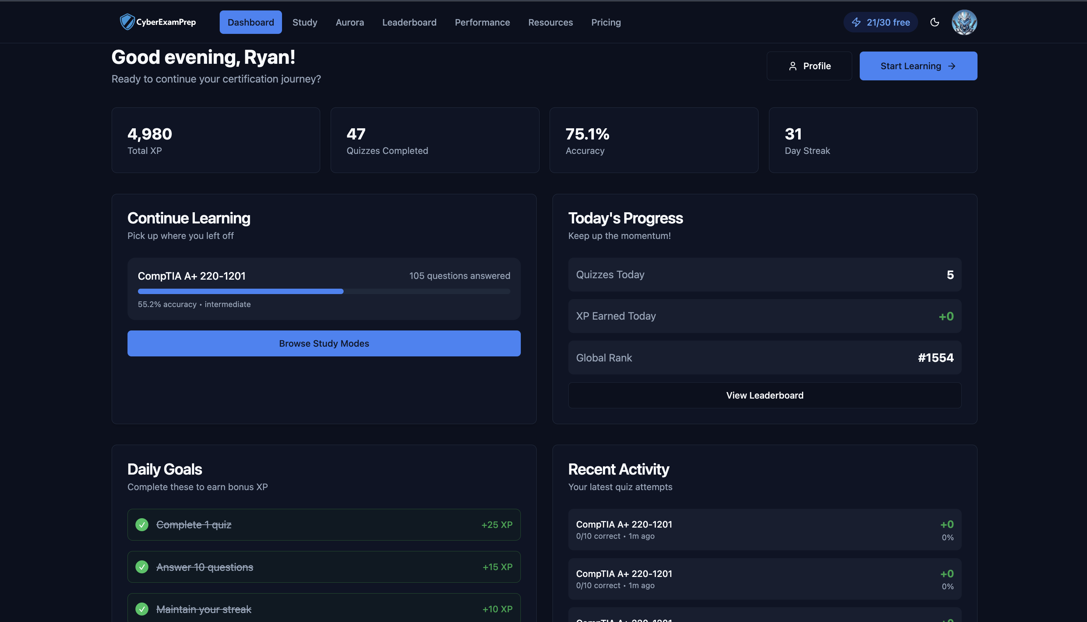The height and width of the screenshot is (622, 1087).
Task: Click the CompTIA A+ 220-1201 progress bar
Action: [324, 291]
